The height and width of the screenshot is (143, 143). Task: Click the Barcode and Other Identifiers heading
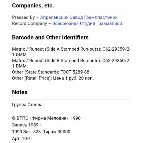(x=50, y=37)
